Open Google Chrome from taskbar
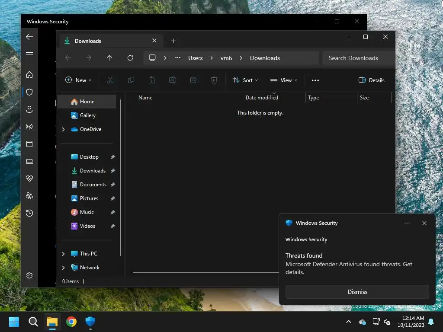This screenshot has width=443, height=332. coord(71,322)
